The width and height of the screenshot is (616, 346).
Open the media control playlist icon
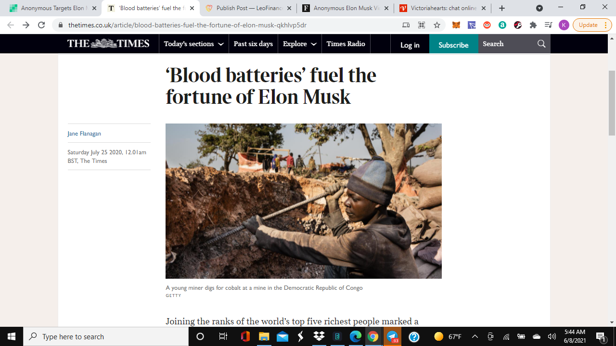(x=548, y=25)
